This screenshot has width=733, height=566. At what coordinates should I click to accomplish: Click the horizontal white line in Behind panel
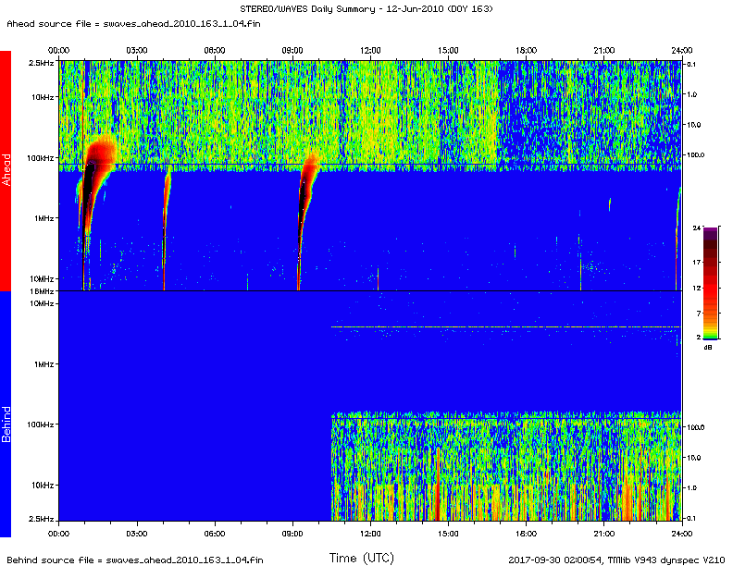(x=504, y=326)
